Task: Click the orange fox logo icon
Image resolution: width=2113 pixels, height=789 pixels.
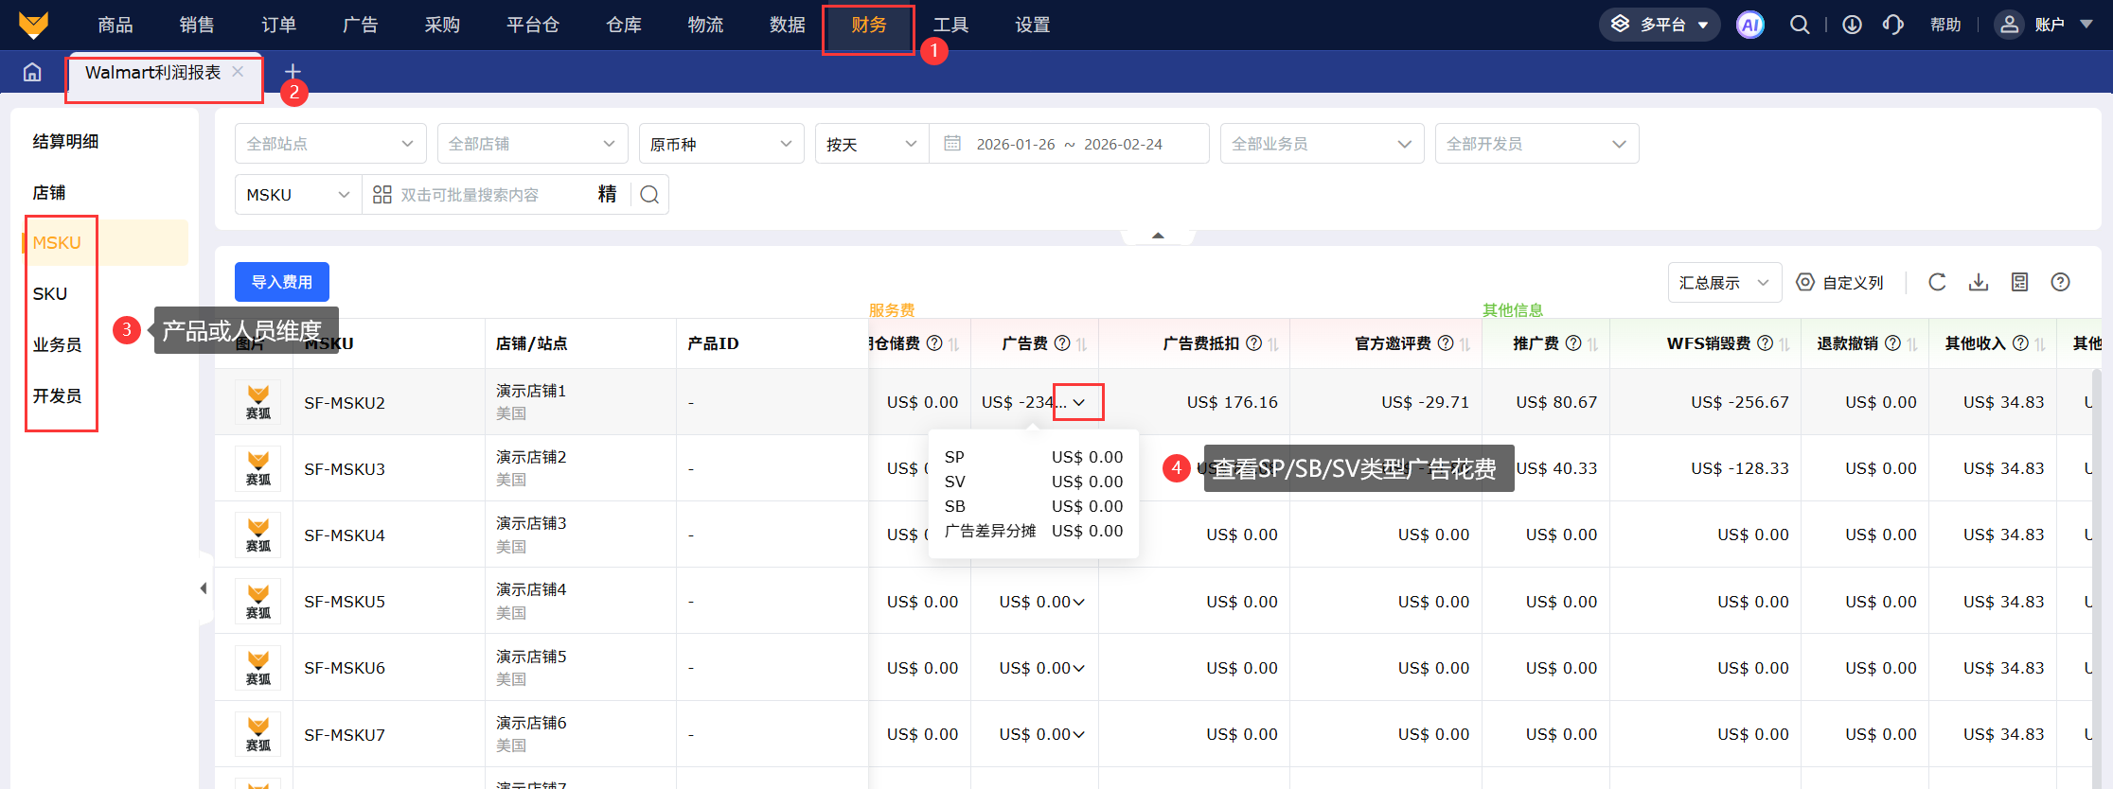Action: pos(33,25)
